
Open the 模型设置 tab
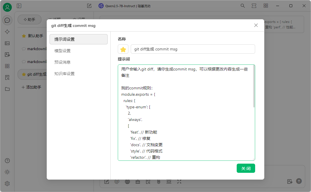click(x=62, y=51)
